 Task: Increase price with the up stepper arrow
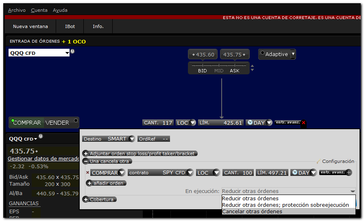click(252, 66)
